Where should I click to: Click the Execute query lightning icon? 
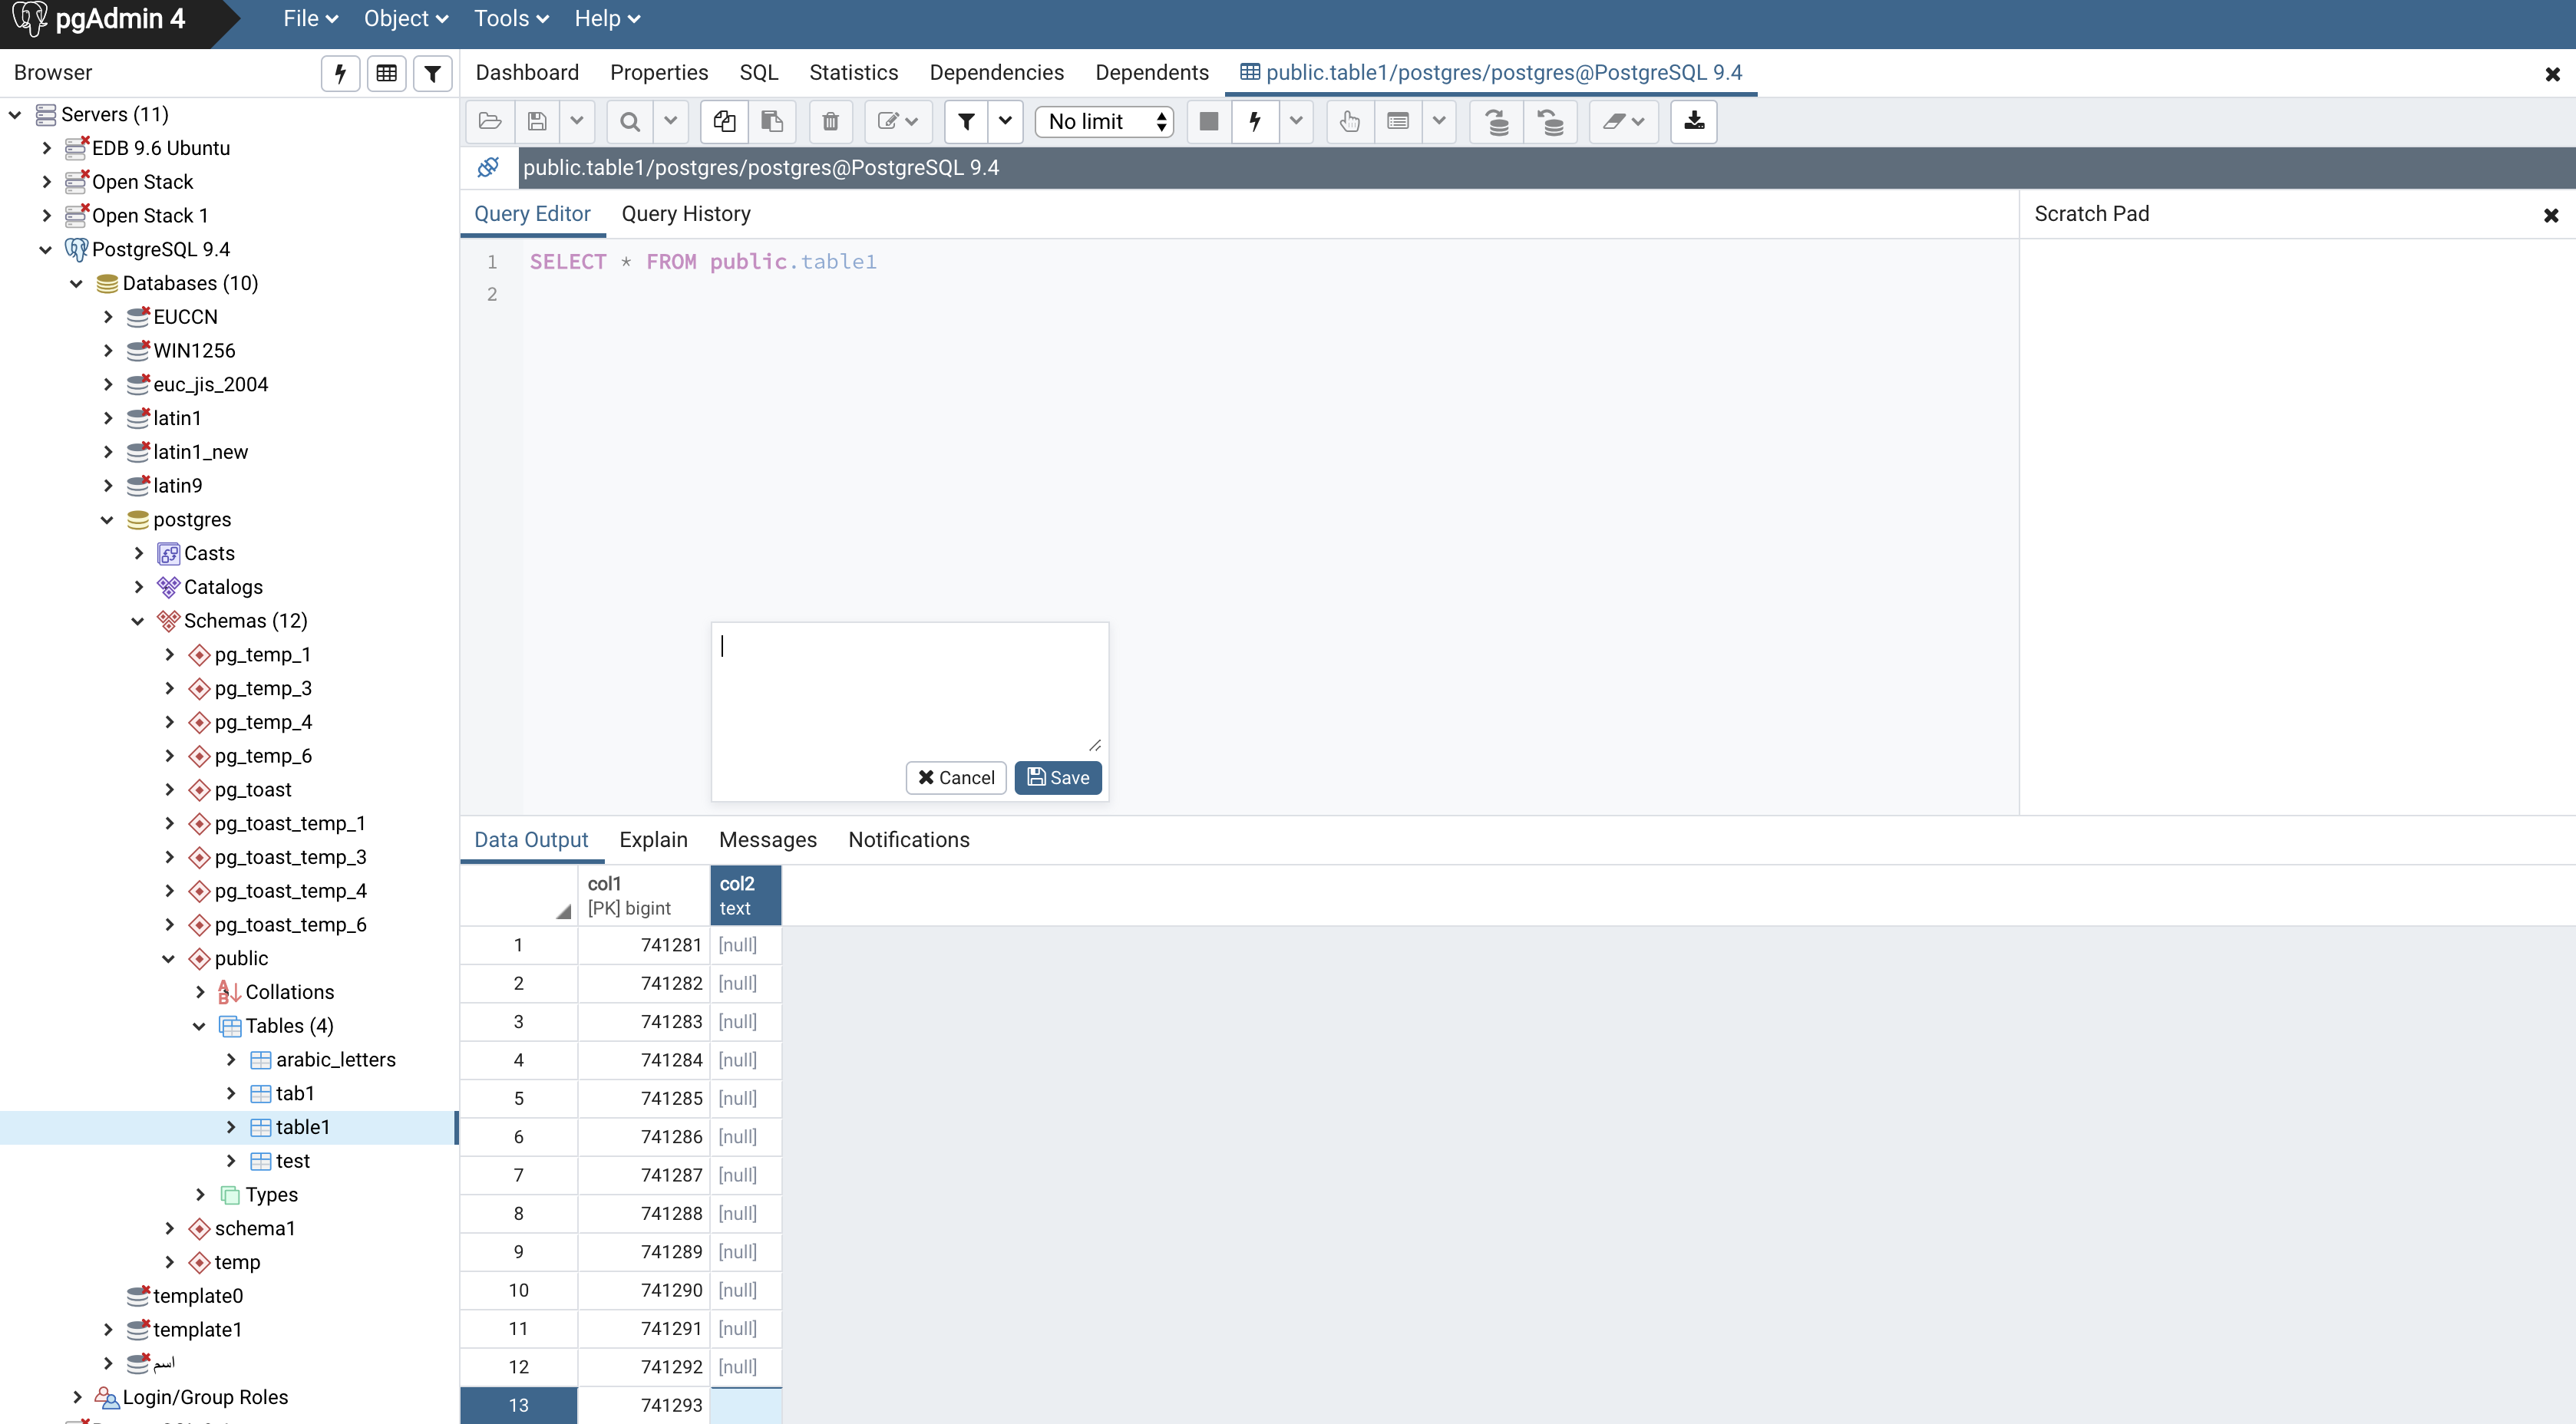(1255, 122)
